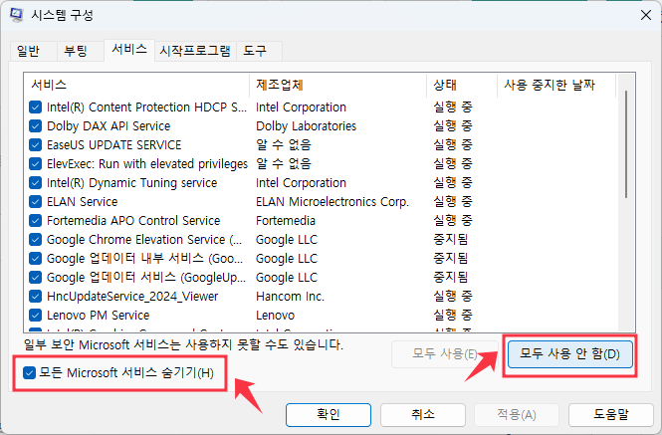Uncheck Intel(R) Content Protection HDCP service
Image resolution: width=662 pixels, height=435 pixels.
pos(36,108)
